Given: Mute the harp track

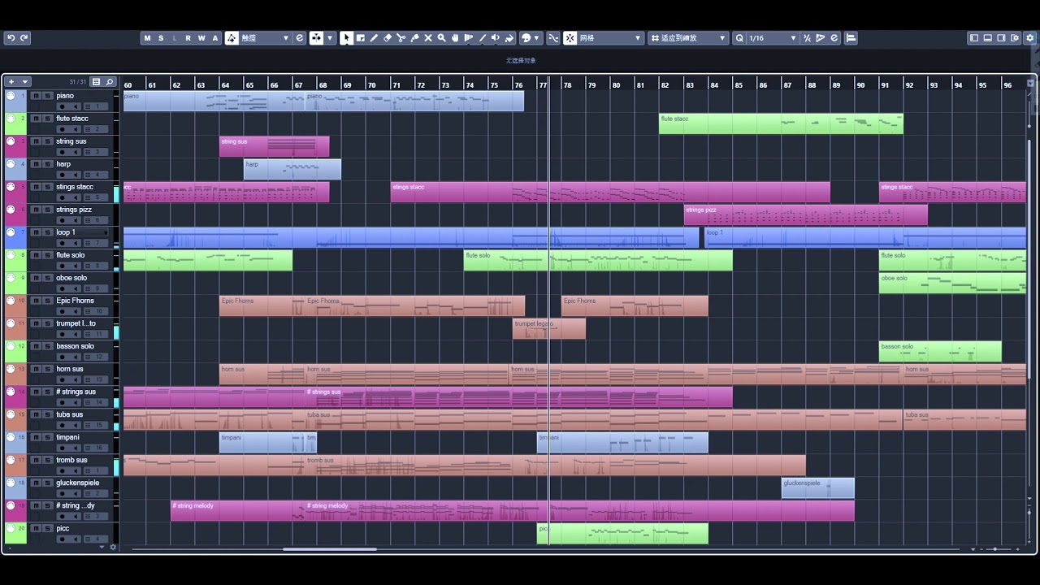Looking at the screenshot, I should point(36,163).
